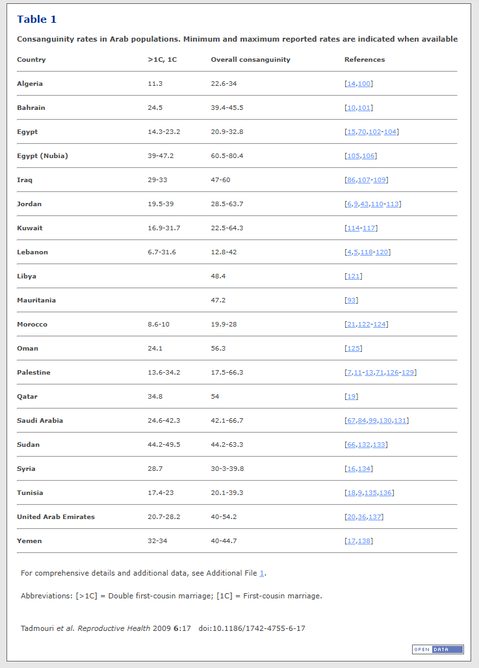Open reference 122 in Morocco row

(364, 325)
